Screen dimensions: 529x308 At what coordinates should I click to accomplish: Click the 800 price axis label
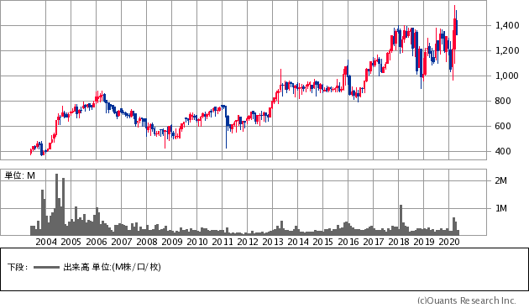click(x=503, y=101)
